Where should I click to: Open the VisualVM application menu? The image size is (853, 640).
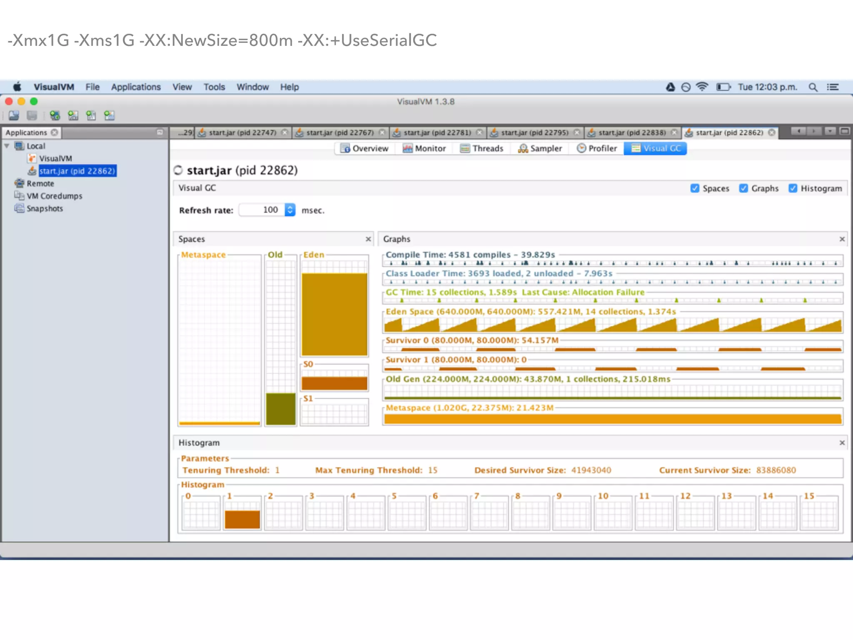(54, 87)
